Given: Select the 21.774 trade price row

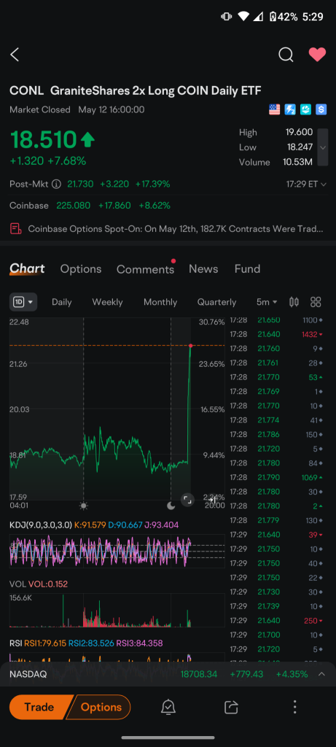Looking at the screenshot, I should (x=276, y=420).
